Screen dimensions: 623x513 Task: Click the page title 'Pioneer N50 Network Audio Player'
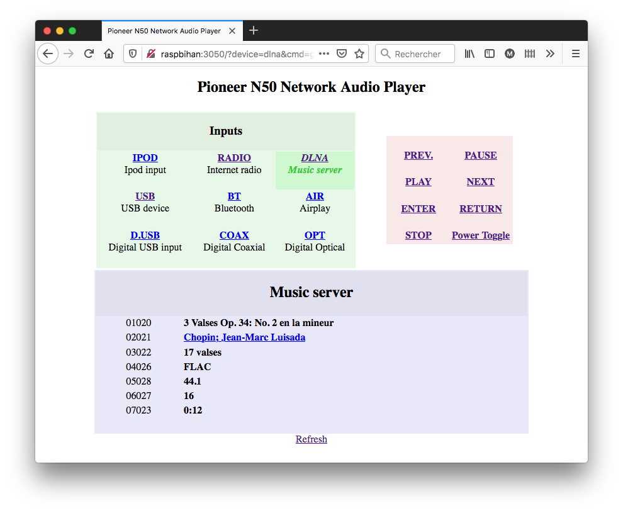[x=311, y=87]
